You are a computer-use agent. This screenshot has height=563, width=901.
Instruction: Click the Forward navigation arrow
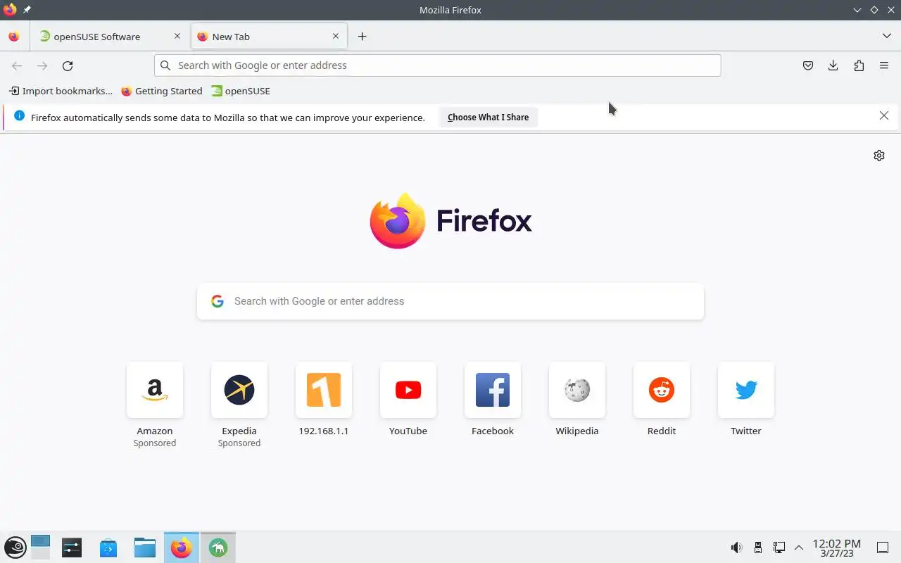[x=42, y=65]
